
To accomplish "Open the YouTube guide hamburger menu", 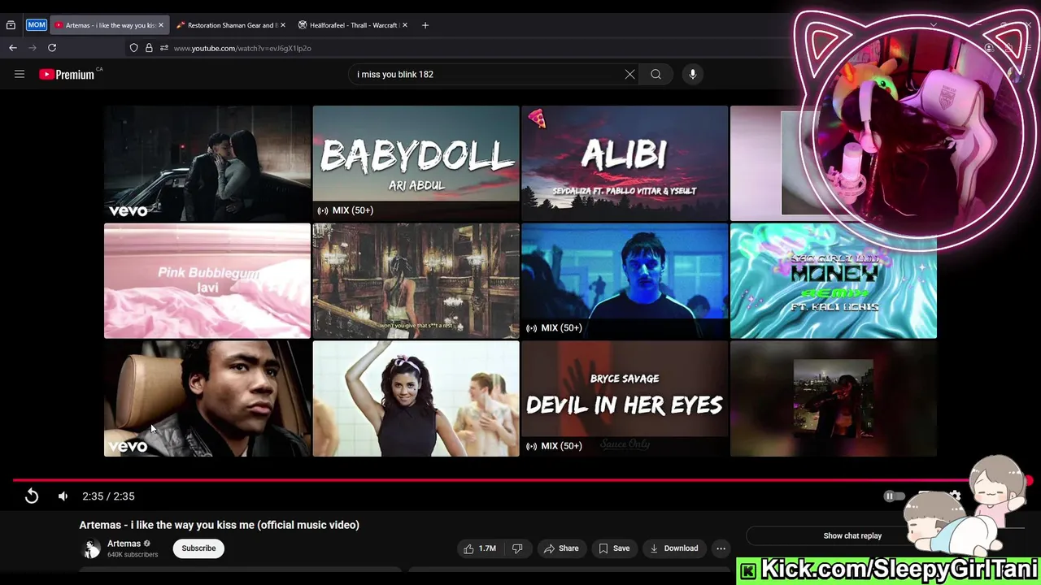I will tap(20, 74).
